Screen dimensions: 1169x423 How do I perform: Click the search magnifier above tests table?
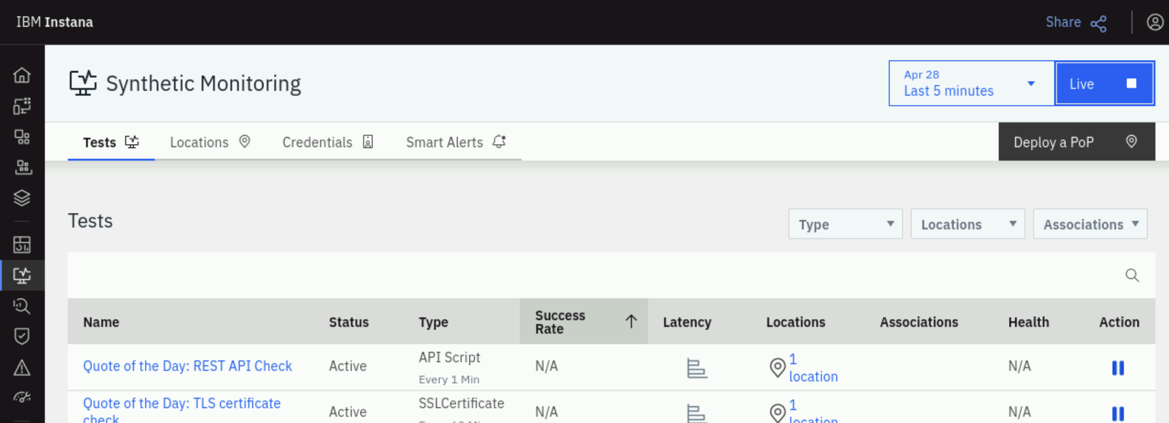point(1132,275)
